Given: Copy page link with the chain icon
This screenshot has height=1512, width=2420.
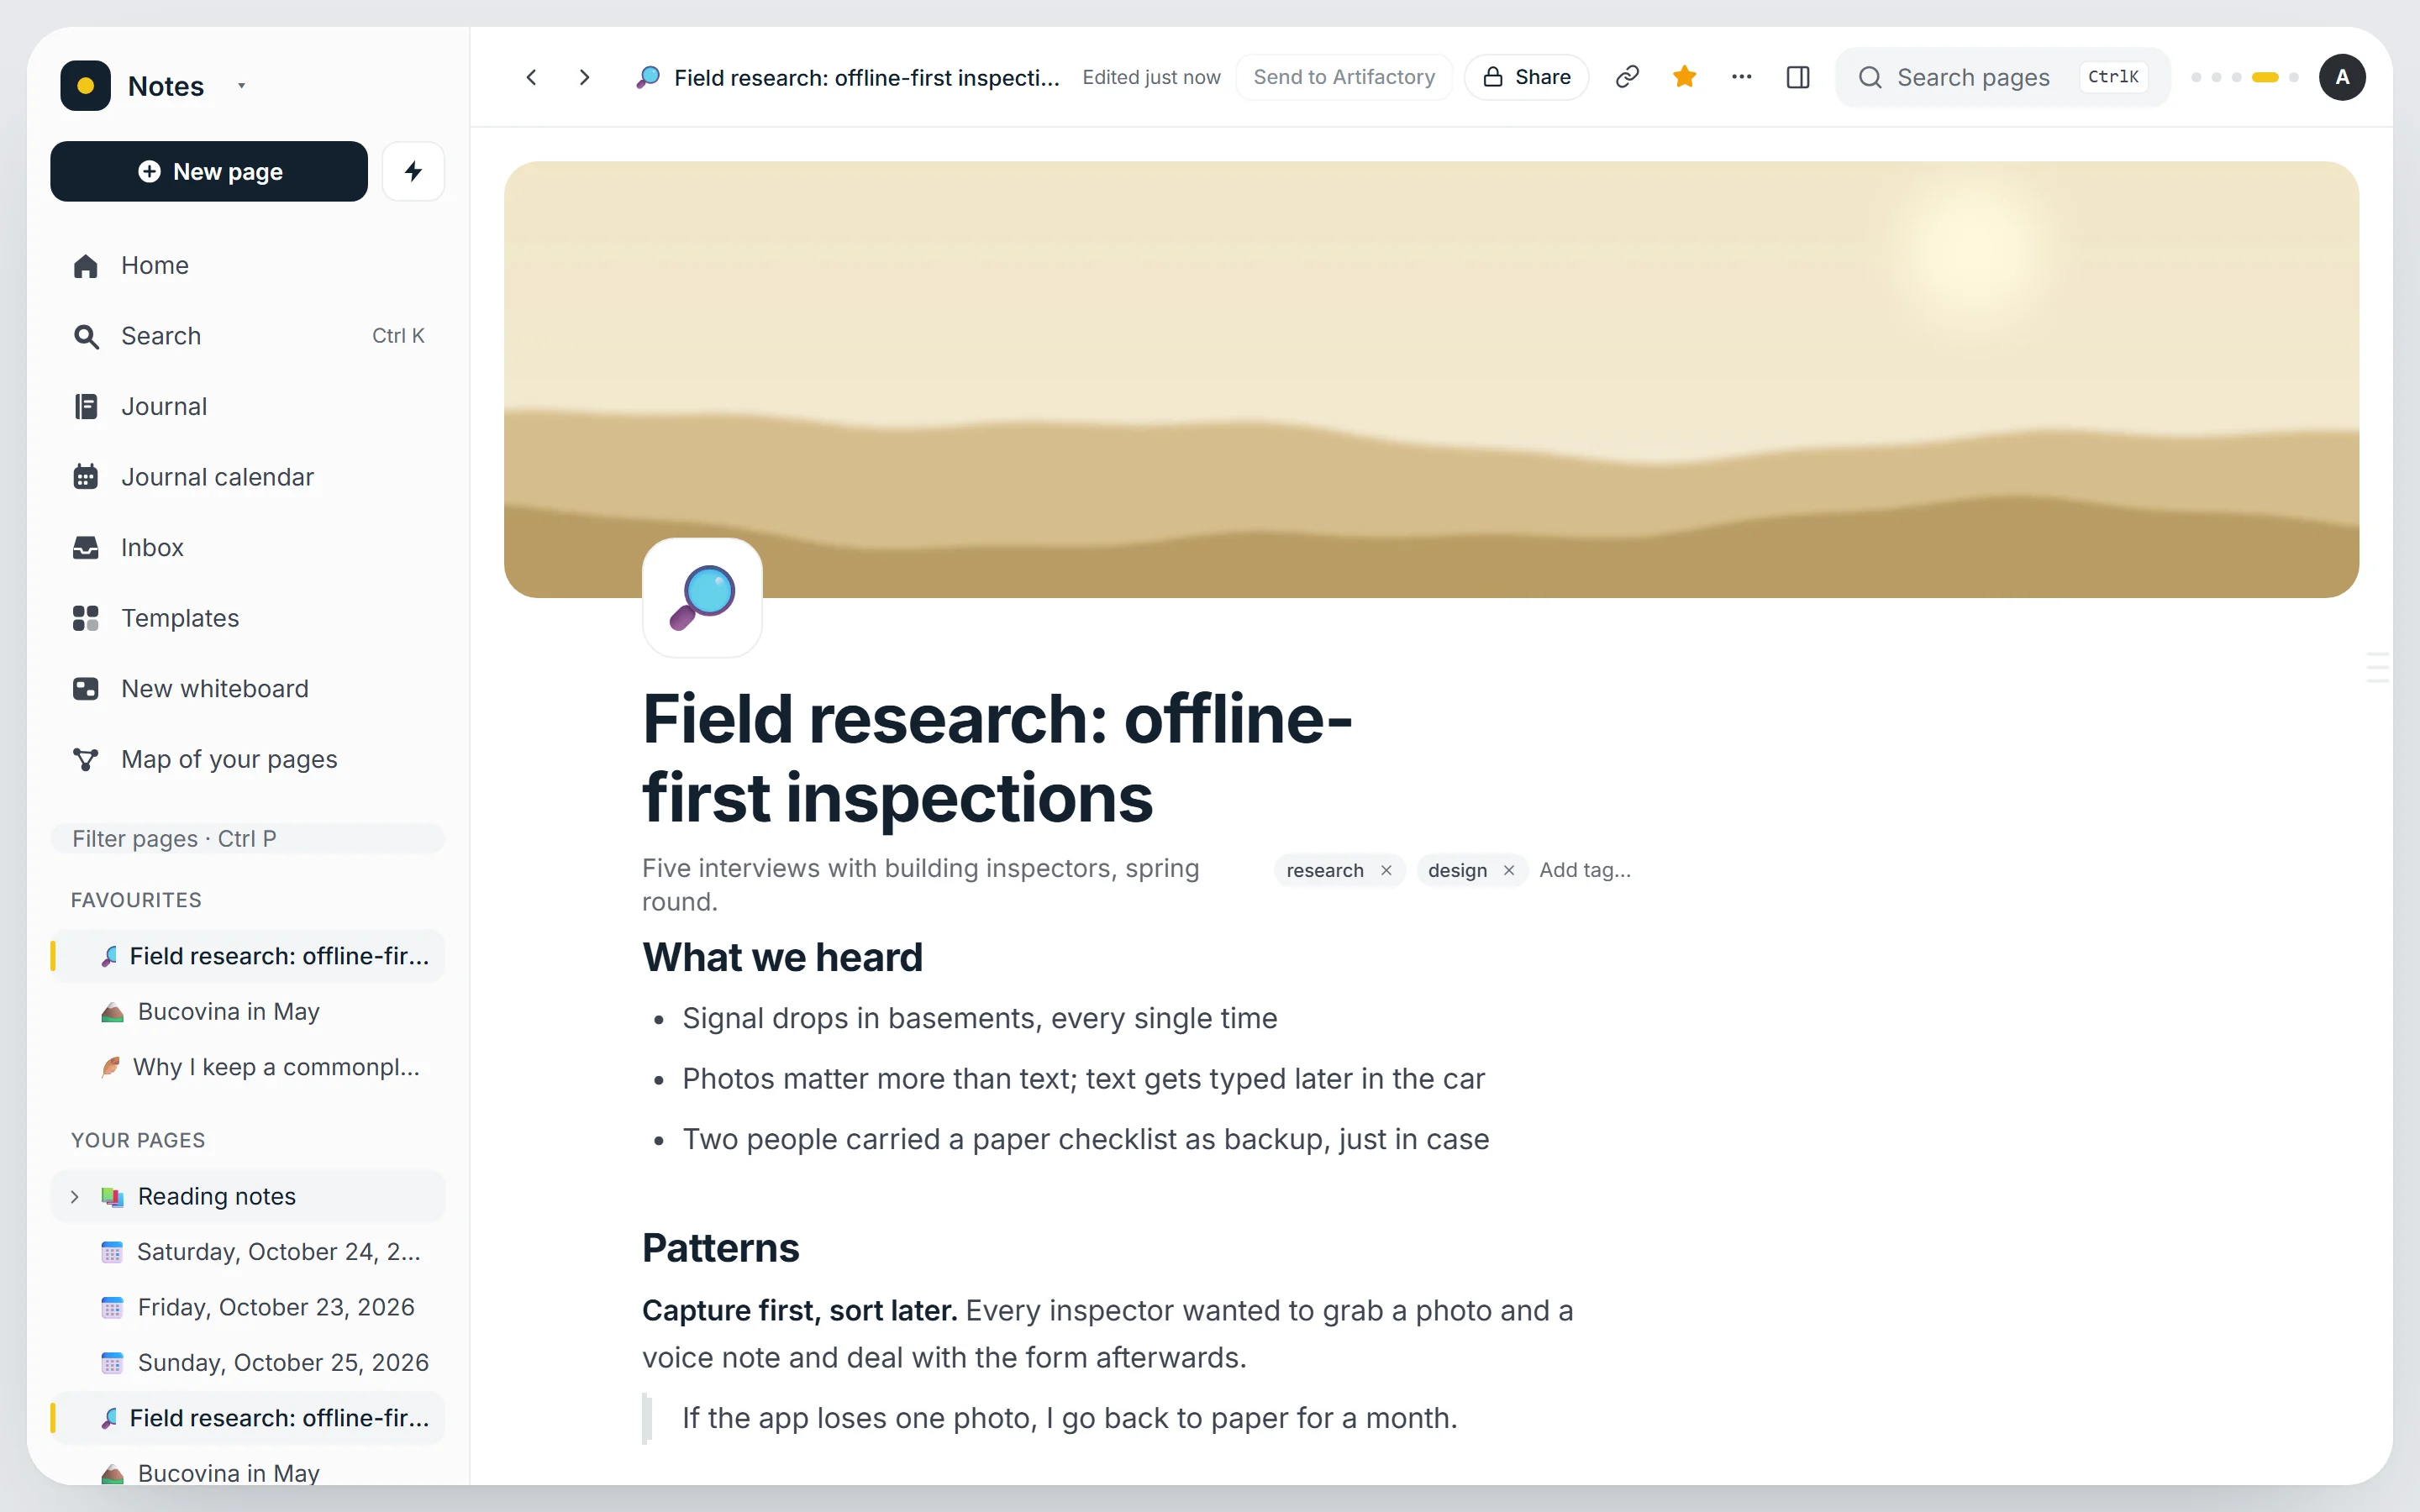Looking at the screenshot, I should (x=1627, y=77).
